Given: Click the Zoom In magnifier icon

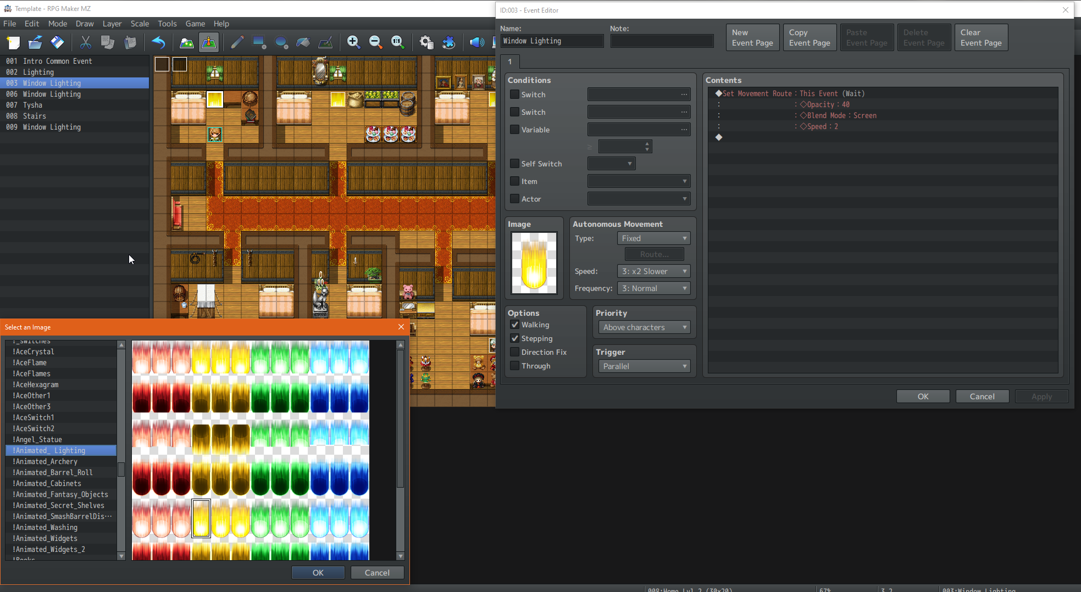Looking at the screenshot, I should click(x=354, y=42).
